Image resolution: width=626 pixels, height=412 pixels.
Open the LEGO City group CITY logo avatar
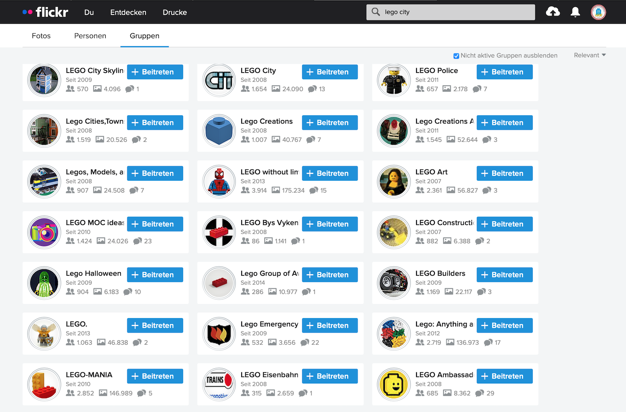tap(219, 80)
